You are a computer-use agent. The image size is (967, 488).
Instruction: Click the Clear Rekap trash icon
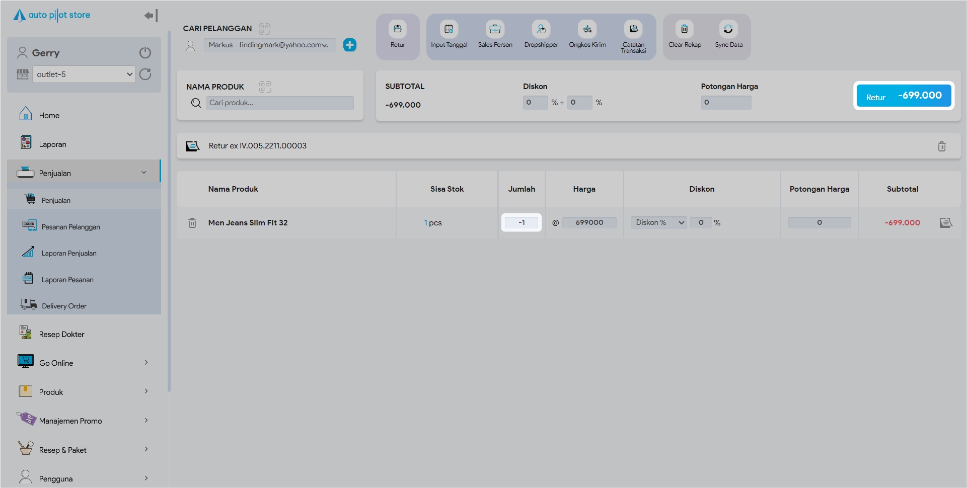684,29
